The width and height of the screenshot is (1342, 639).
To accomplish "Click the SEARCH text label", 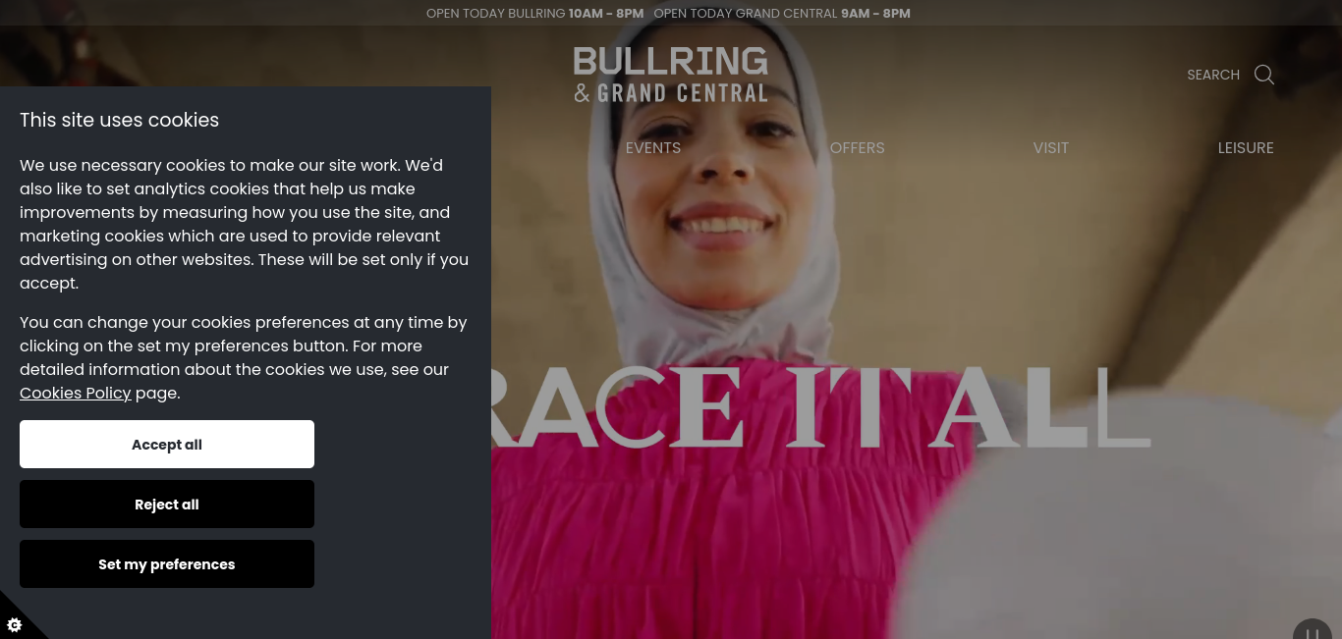I will (1213, 75).
